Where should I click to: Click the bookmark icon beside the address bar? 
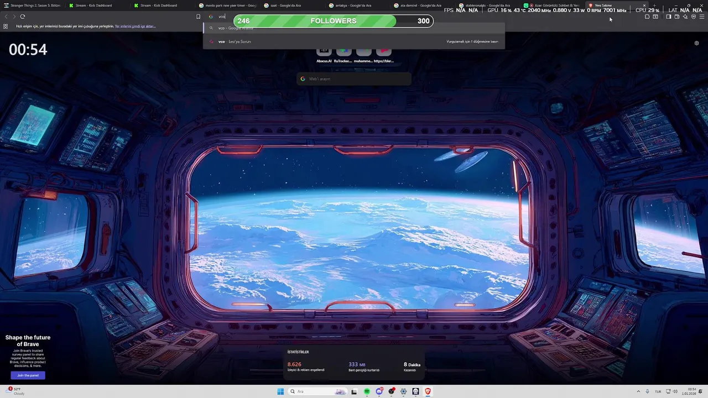coord(198,17)
